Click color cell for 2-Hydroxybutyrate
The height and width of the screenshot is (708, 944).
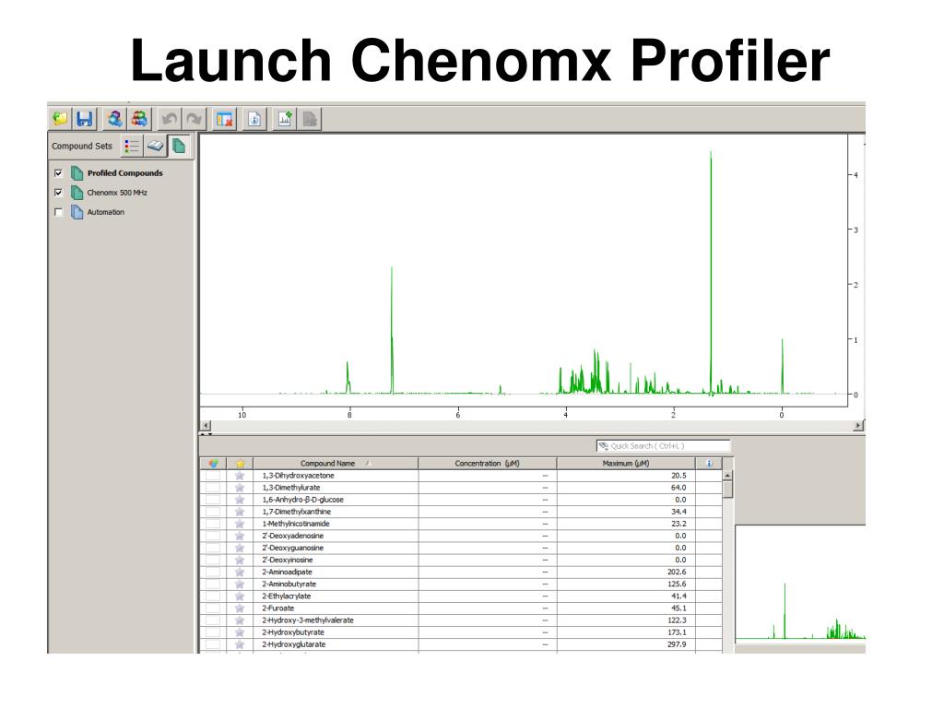[213, 632]
